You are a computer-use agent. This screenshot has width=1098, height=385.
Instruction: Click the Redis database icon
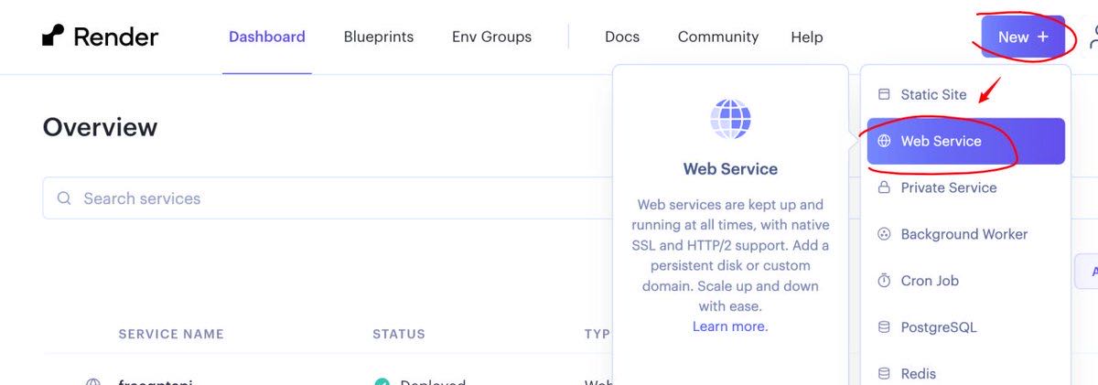pos(884,373)
